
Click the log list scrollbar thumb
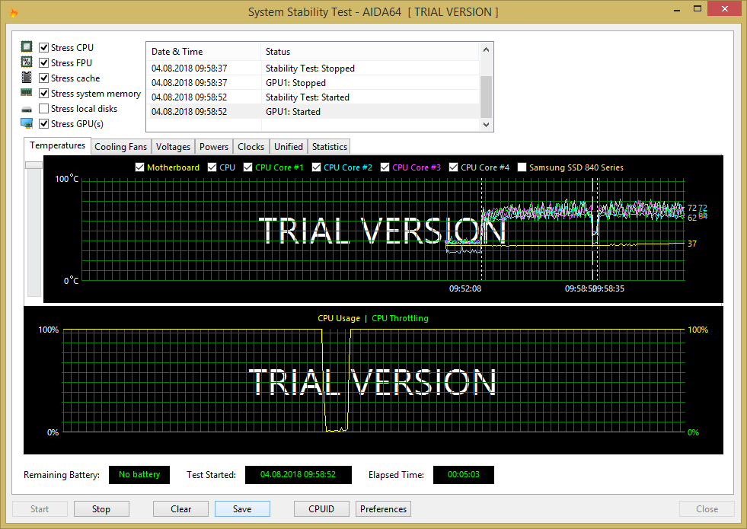486,96
